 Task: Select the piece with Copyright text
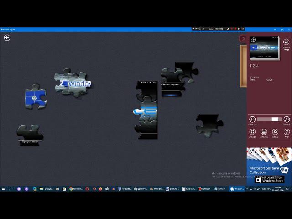point(30,135)
